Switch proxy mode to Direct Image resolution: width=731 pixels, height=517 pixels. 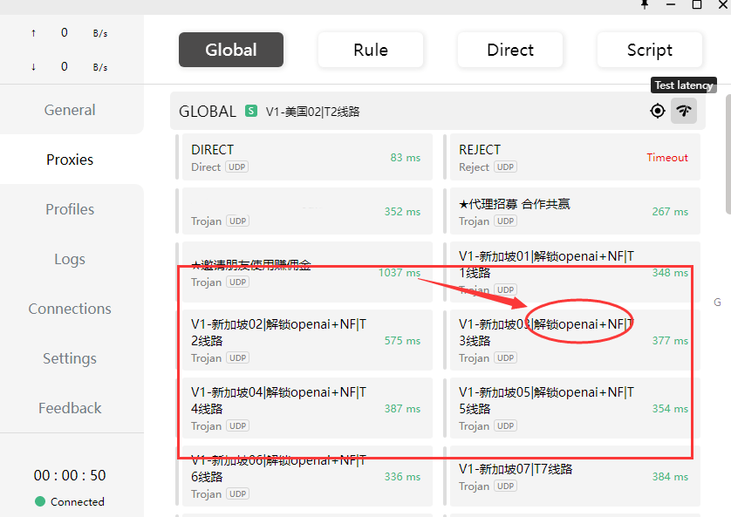pyautogui.click(x=510, y=50)
